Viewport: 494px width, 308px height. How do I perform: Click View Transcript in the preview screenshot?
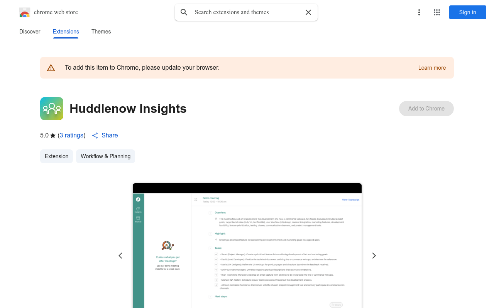[x=350, y=200]
